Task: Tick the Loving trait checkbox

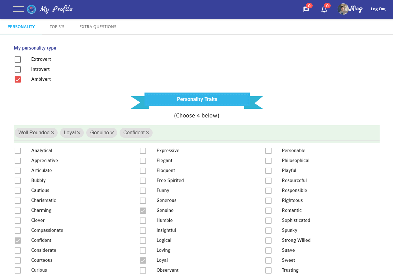Action: 143,251
